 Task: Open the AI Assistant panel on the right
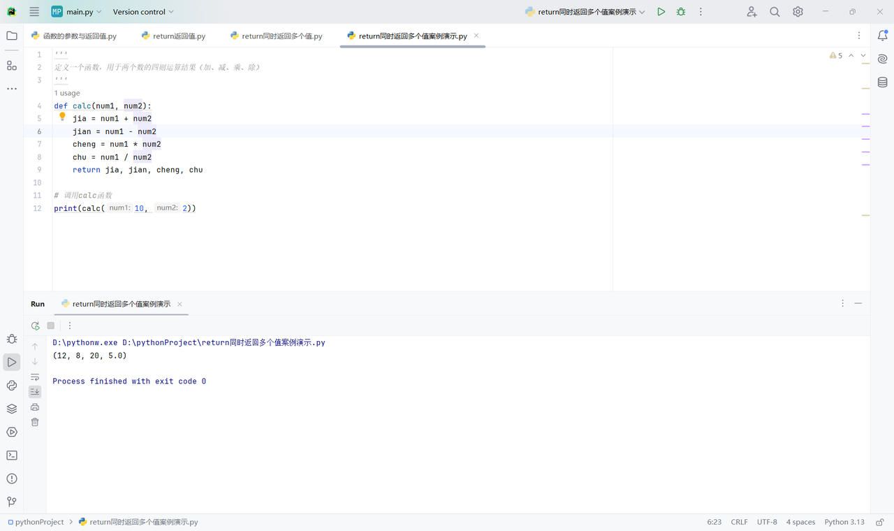881,59
